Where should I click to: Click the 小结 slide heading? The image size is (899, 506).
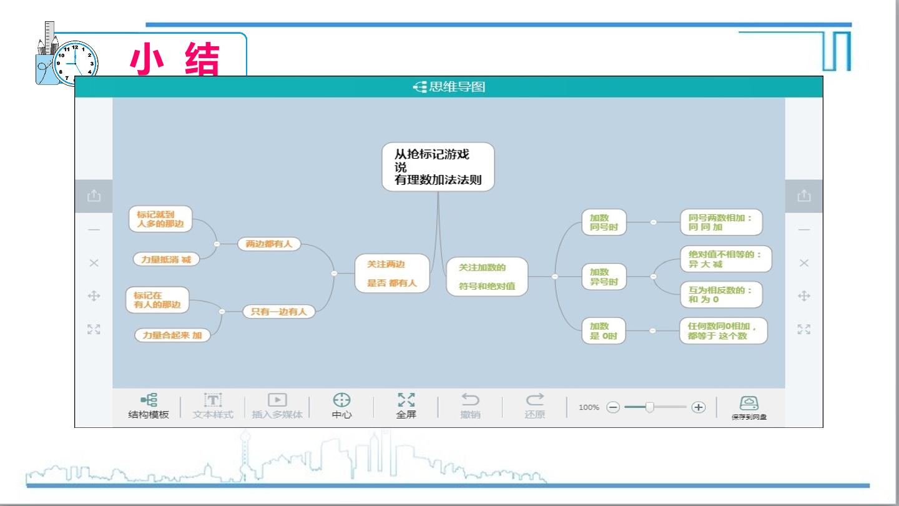coord(175,61)
